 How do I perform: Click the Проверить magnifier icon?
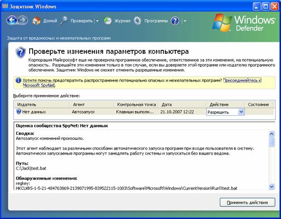click(x=64, y=21)
